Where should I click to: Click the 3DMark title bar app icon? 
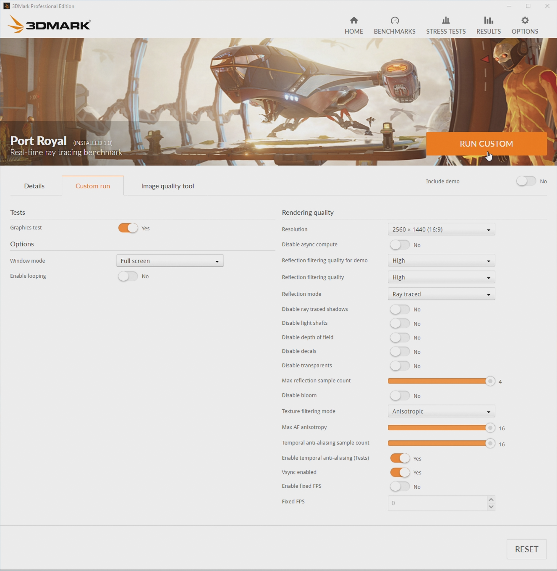pyautogui.click(x=6, y=6)
